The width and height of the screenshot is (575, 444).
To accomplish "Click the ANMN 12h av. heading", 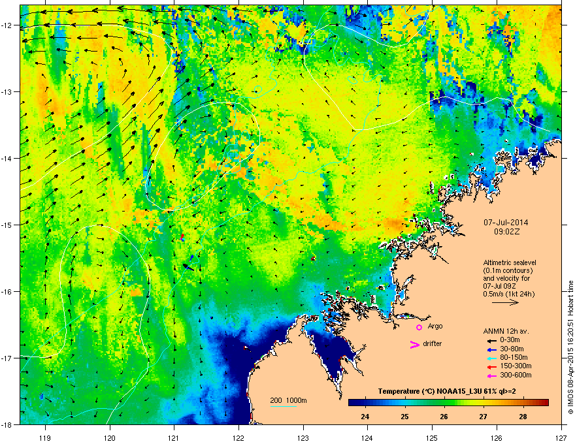I will [x=506, y=331].
